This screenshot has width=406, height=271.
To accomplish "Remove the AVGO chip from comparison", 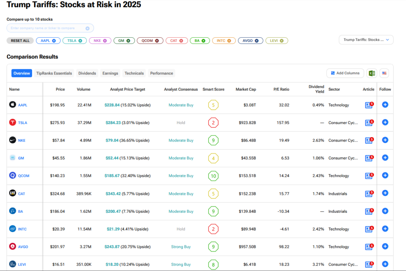I will 257,41.
